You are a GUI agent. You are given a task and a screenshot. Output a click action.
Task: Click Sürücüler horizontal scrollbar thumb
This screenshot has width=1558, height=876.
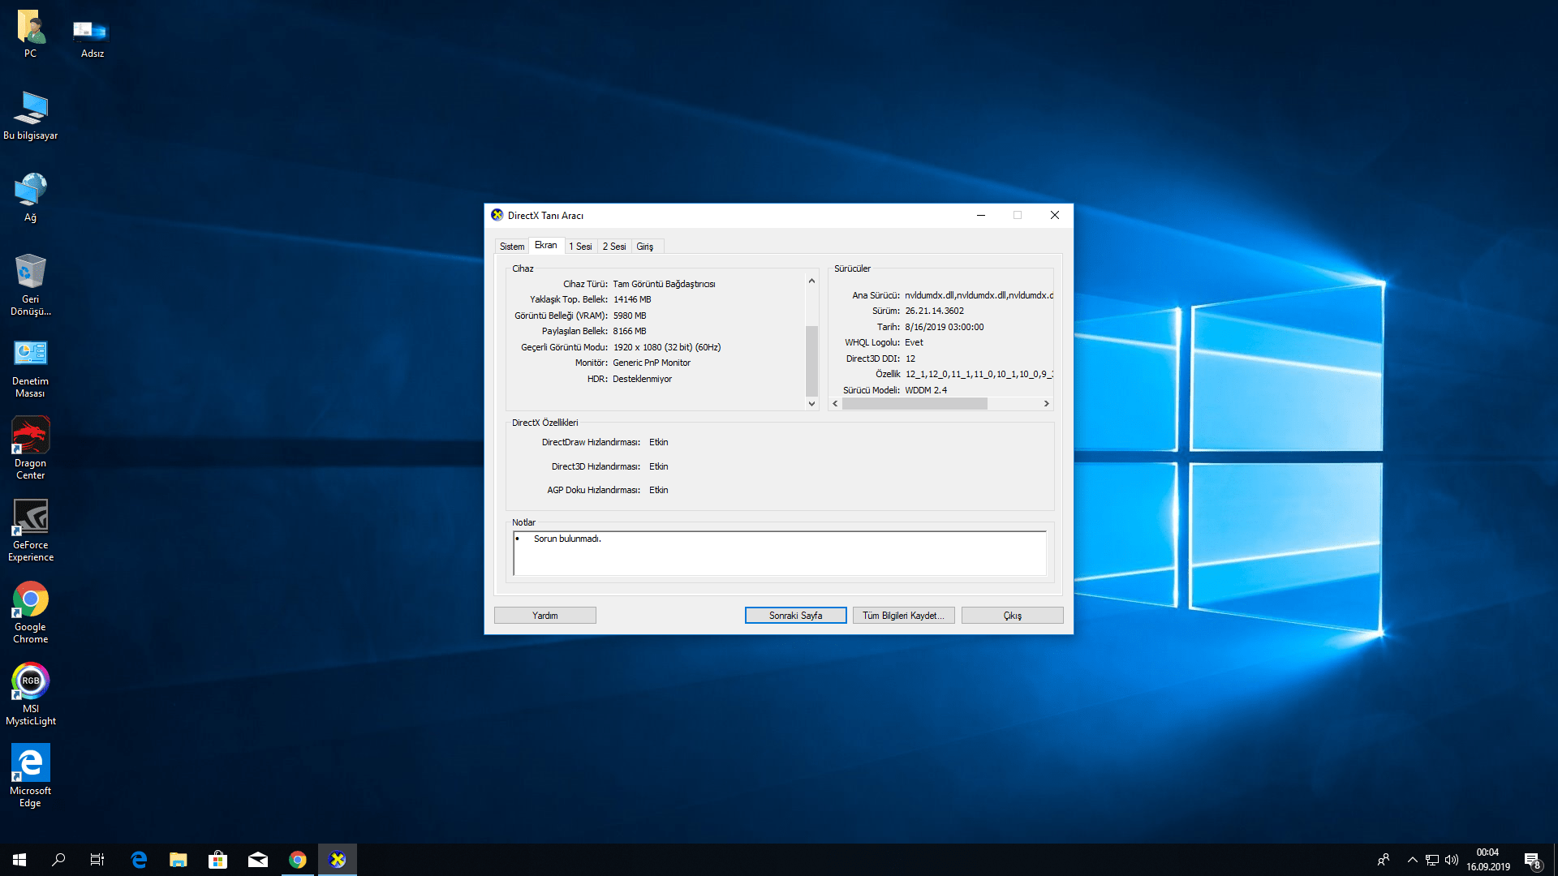pyautogui.click(x=915, y=404)
